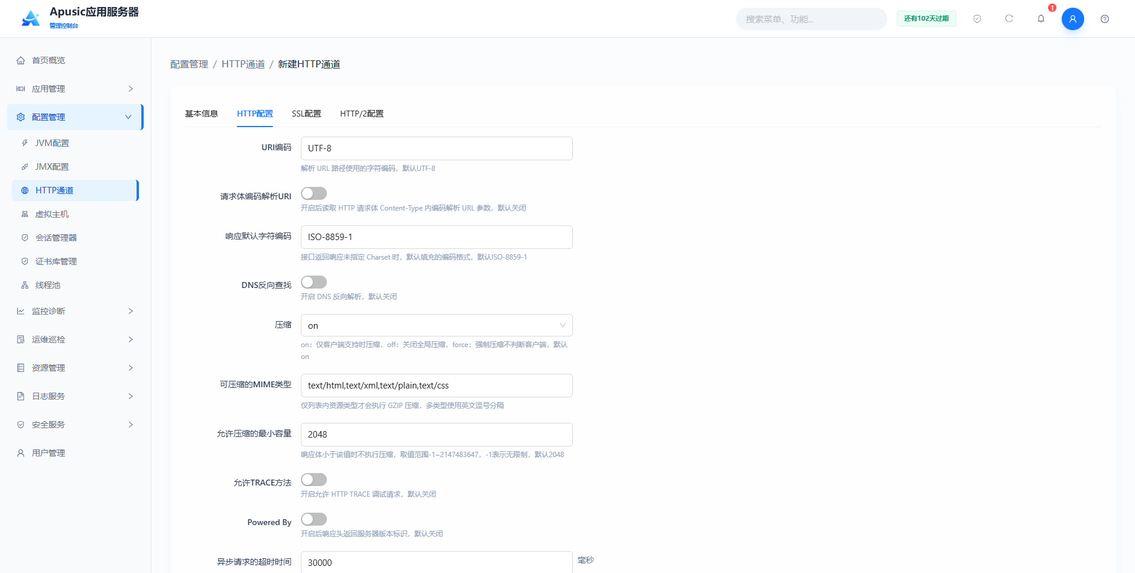Expand the 安全服务 menu chevron
Screen dimensions: 1135x573
[x=131, y=425]
